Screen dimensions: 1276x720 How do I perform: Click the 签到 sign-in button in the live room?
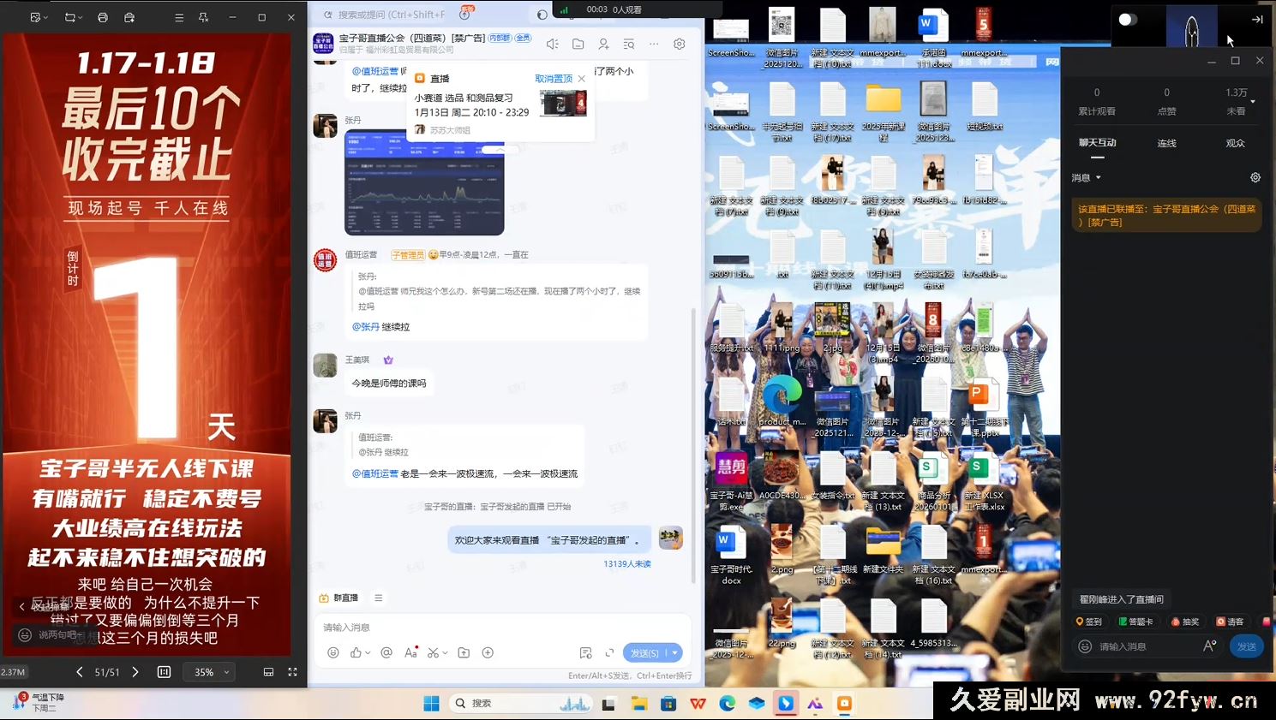[x=1088, y=622]
